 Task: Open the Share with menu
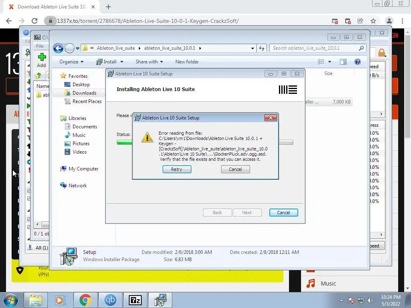[149, 62]
